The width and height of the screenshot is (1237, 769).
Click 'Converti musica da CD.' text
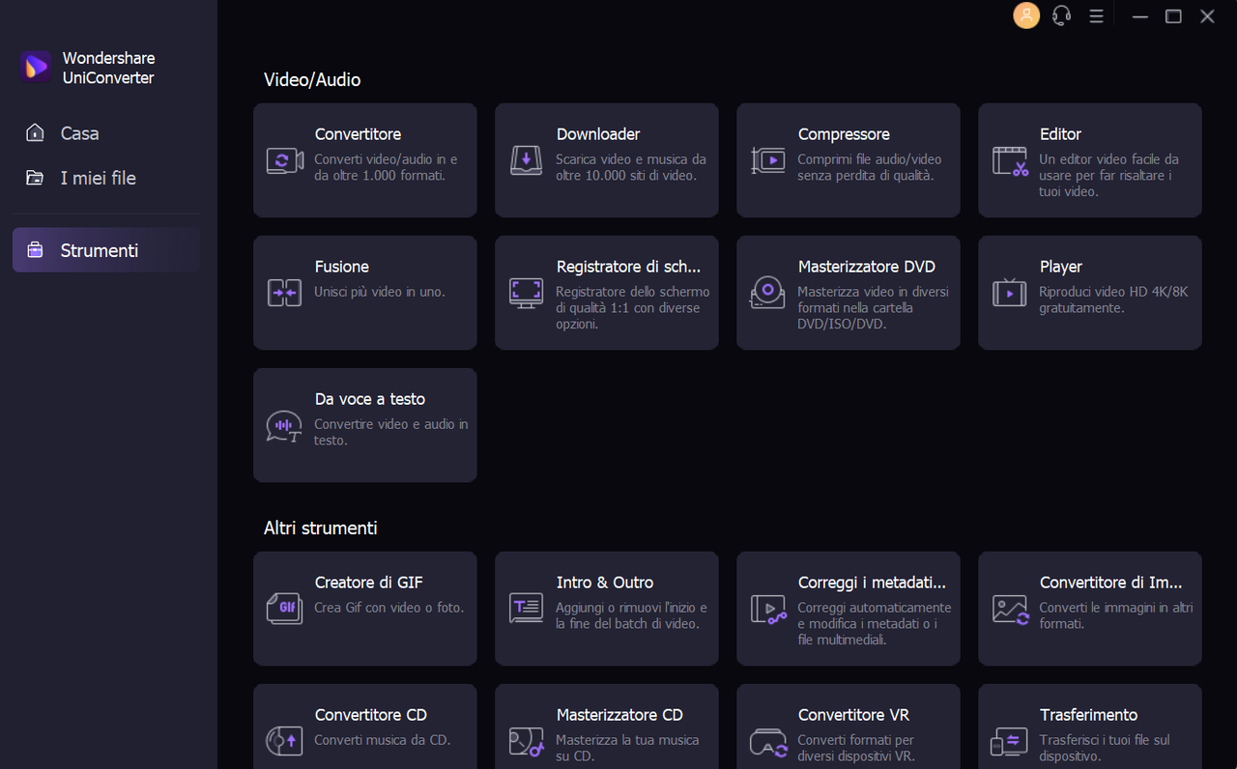[383, 740]
